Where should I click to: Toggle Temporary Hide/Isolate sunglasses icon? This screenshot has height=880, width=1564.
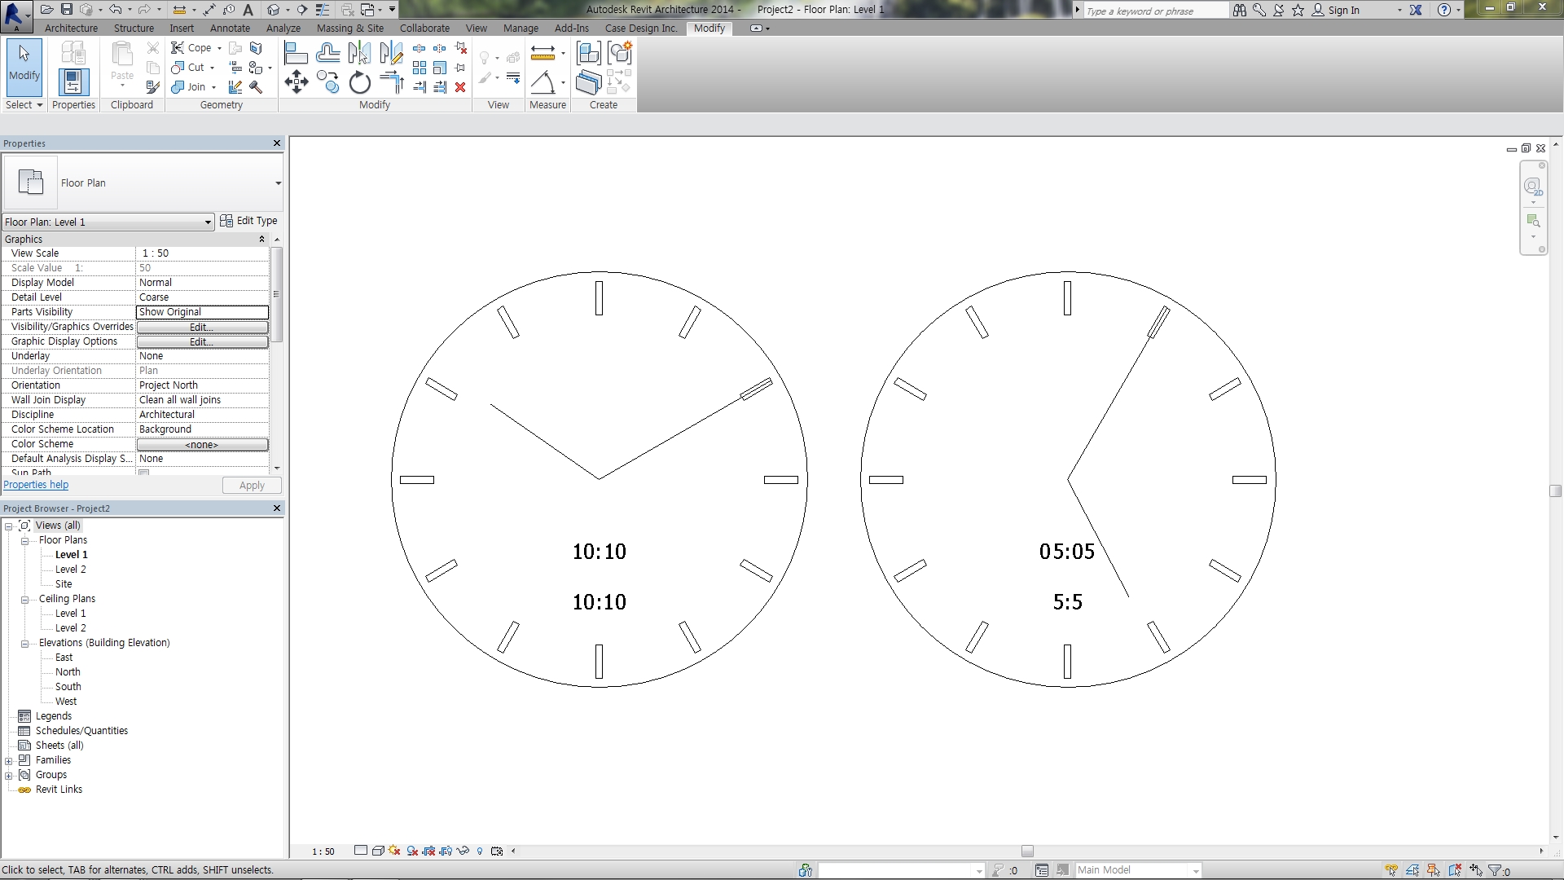[463, 851]
